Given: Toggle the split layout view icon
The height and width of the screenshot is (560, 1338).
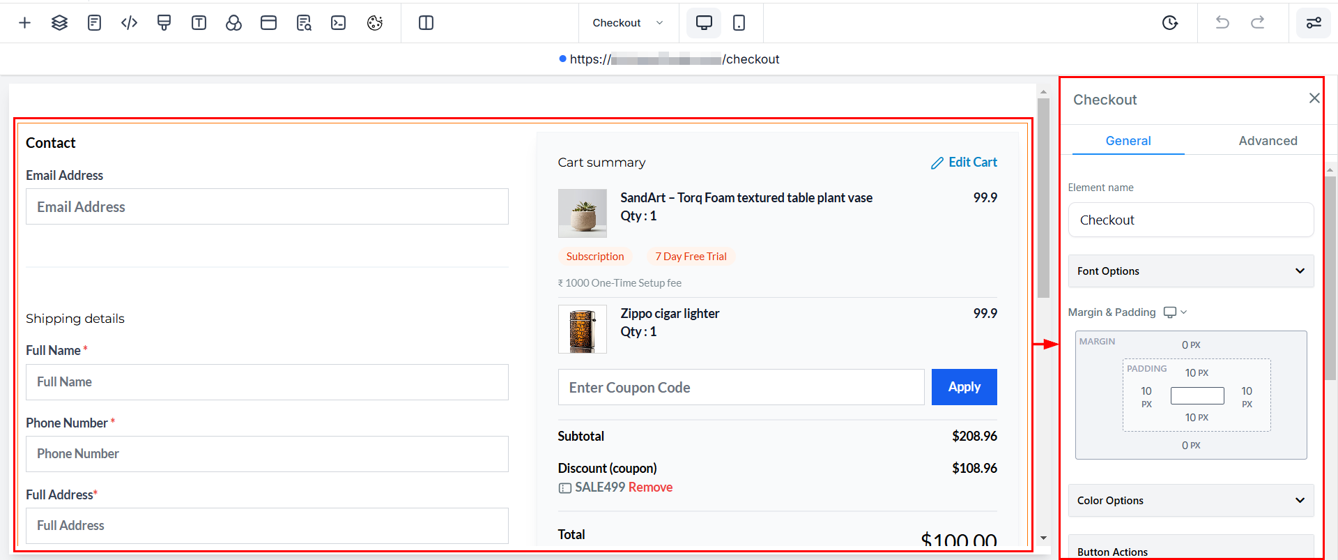Looking at the screenshot, I should [x=426, y=23].
